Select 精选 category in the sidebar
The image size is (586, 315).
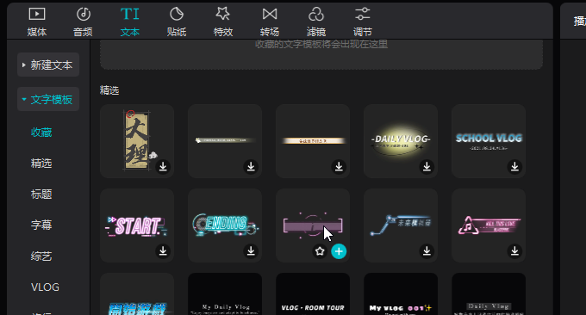(41, 164)
